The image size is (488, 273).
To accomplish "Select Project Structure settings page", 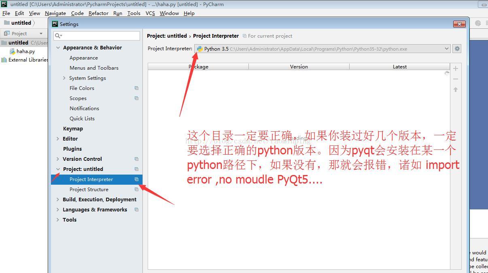I will 89,190.
